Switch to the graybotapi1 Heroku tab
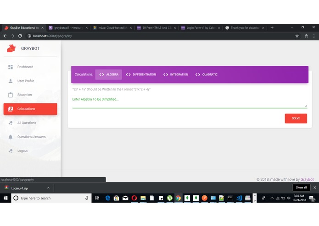Screen dimensions: 319x226 pyautogui.click(x=68, y=28)
